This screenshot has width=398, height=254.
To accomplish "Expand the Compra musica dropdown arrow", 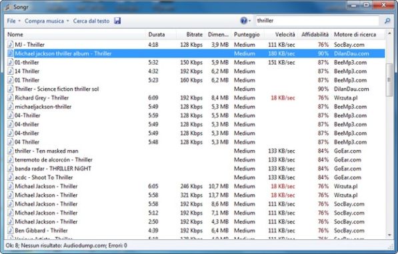I will click(68, 21).
